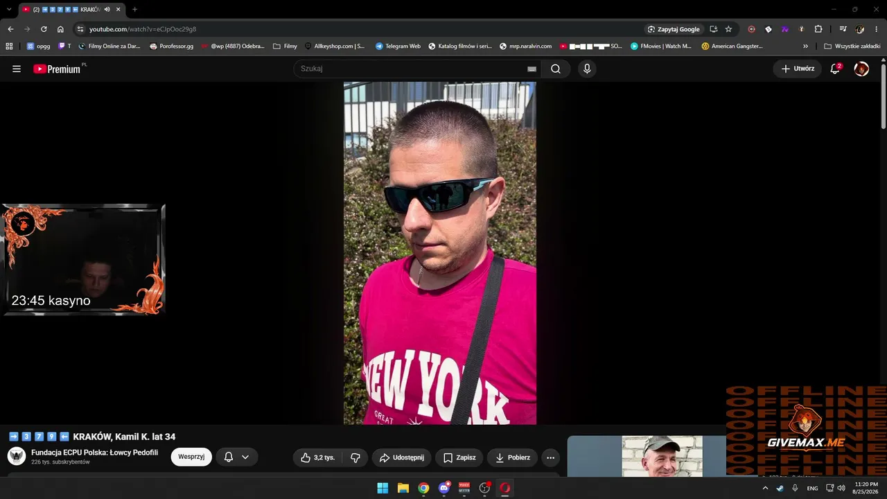The image size is (887, 499).
Task: Open the recommended video thumbnail with capped man
Action: [x=662, y=456]
